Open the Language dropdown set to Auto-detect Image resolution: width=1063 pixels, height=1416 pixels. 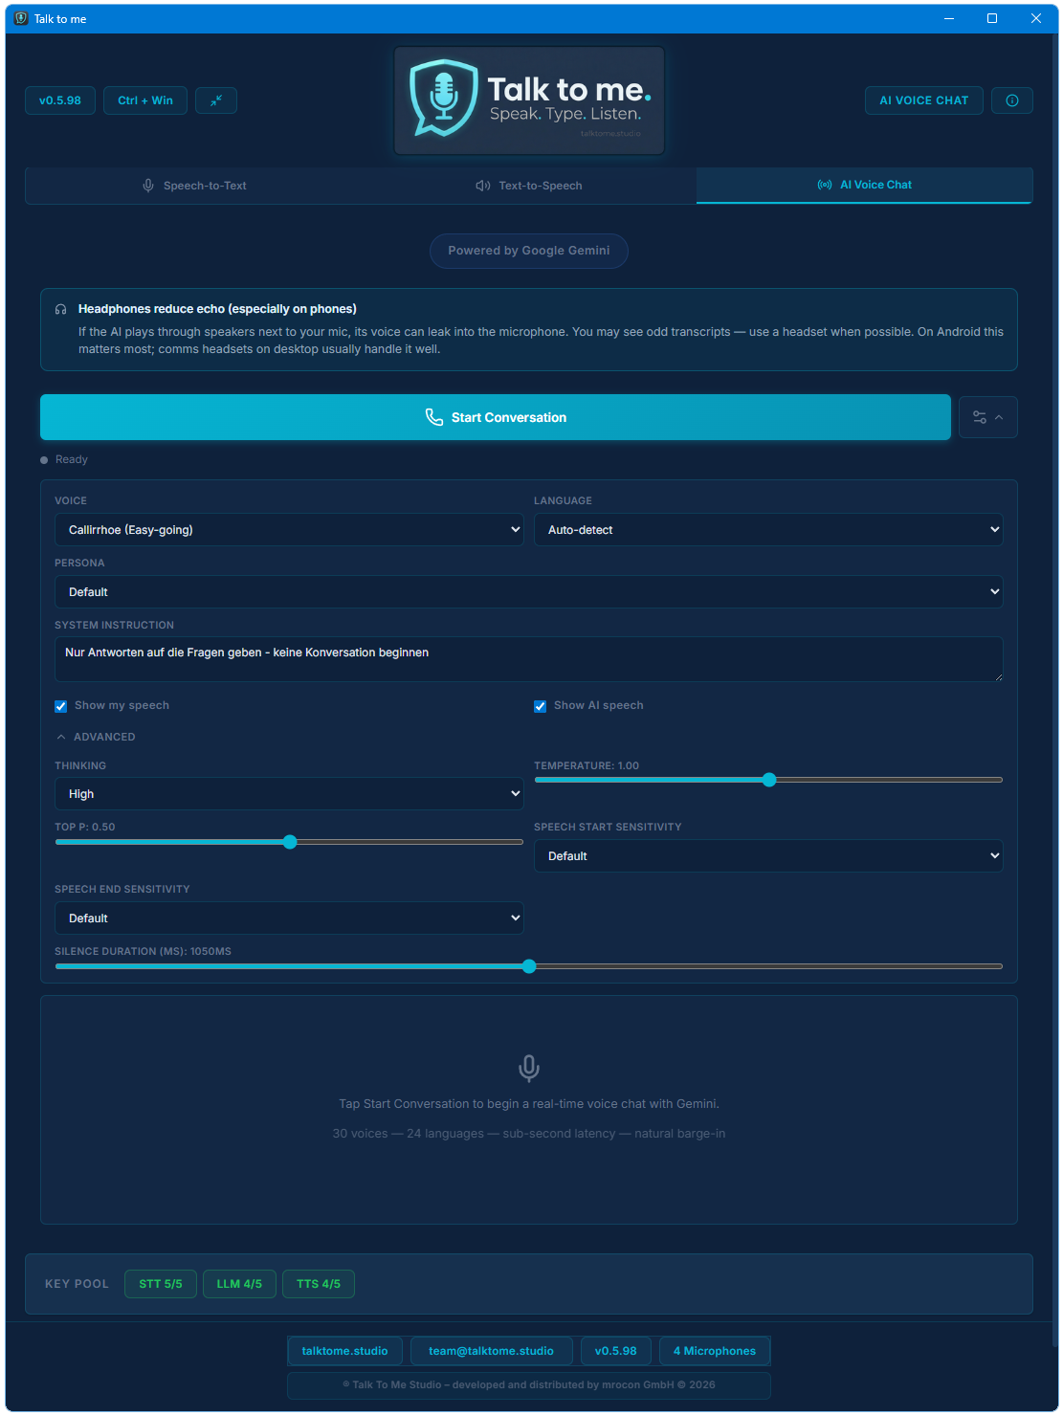click(768, 530)
